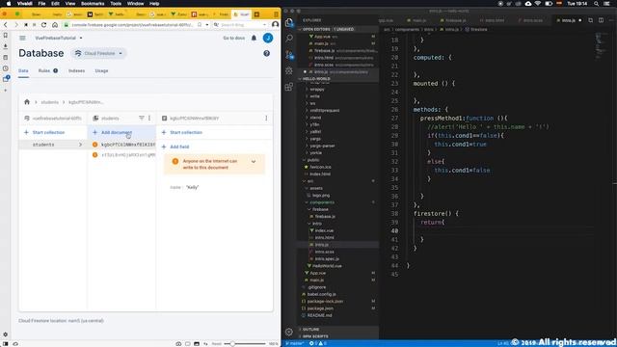Open VS Code Source Control icon
Viewport: 617px width, 347px height.
[289, 54]
